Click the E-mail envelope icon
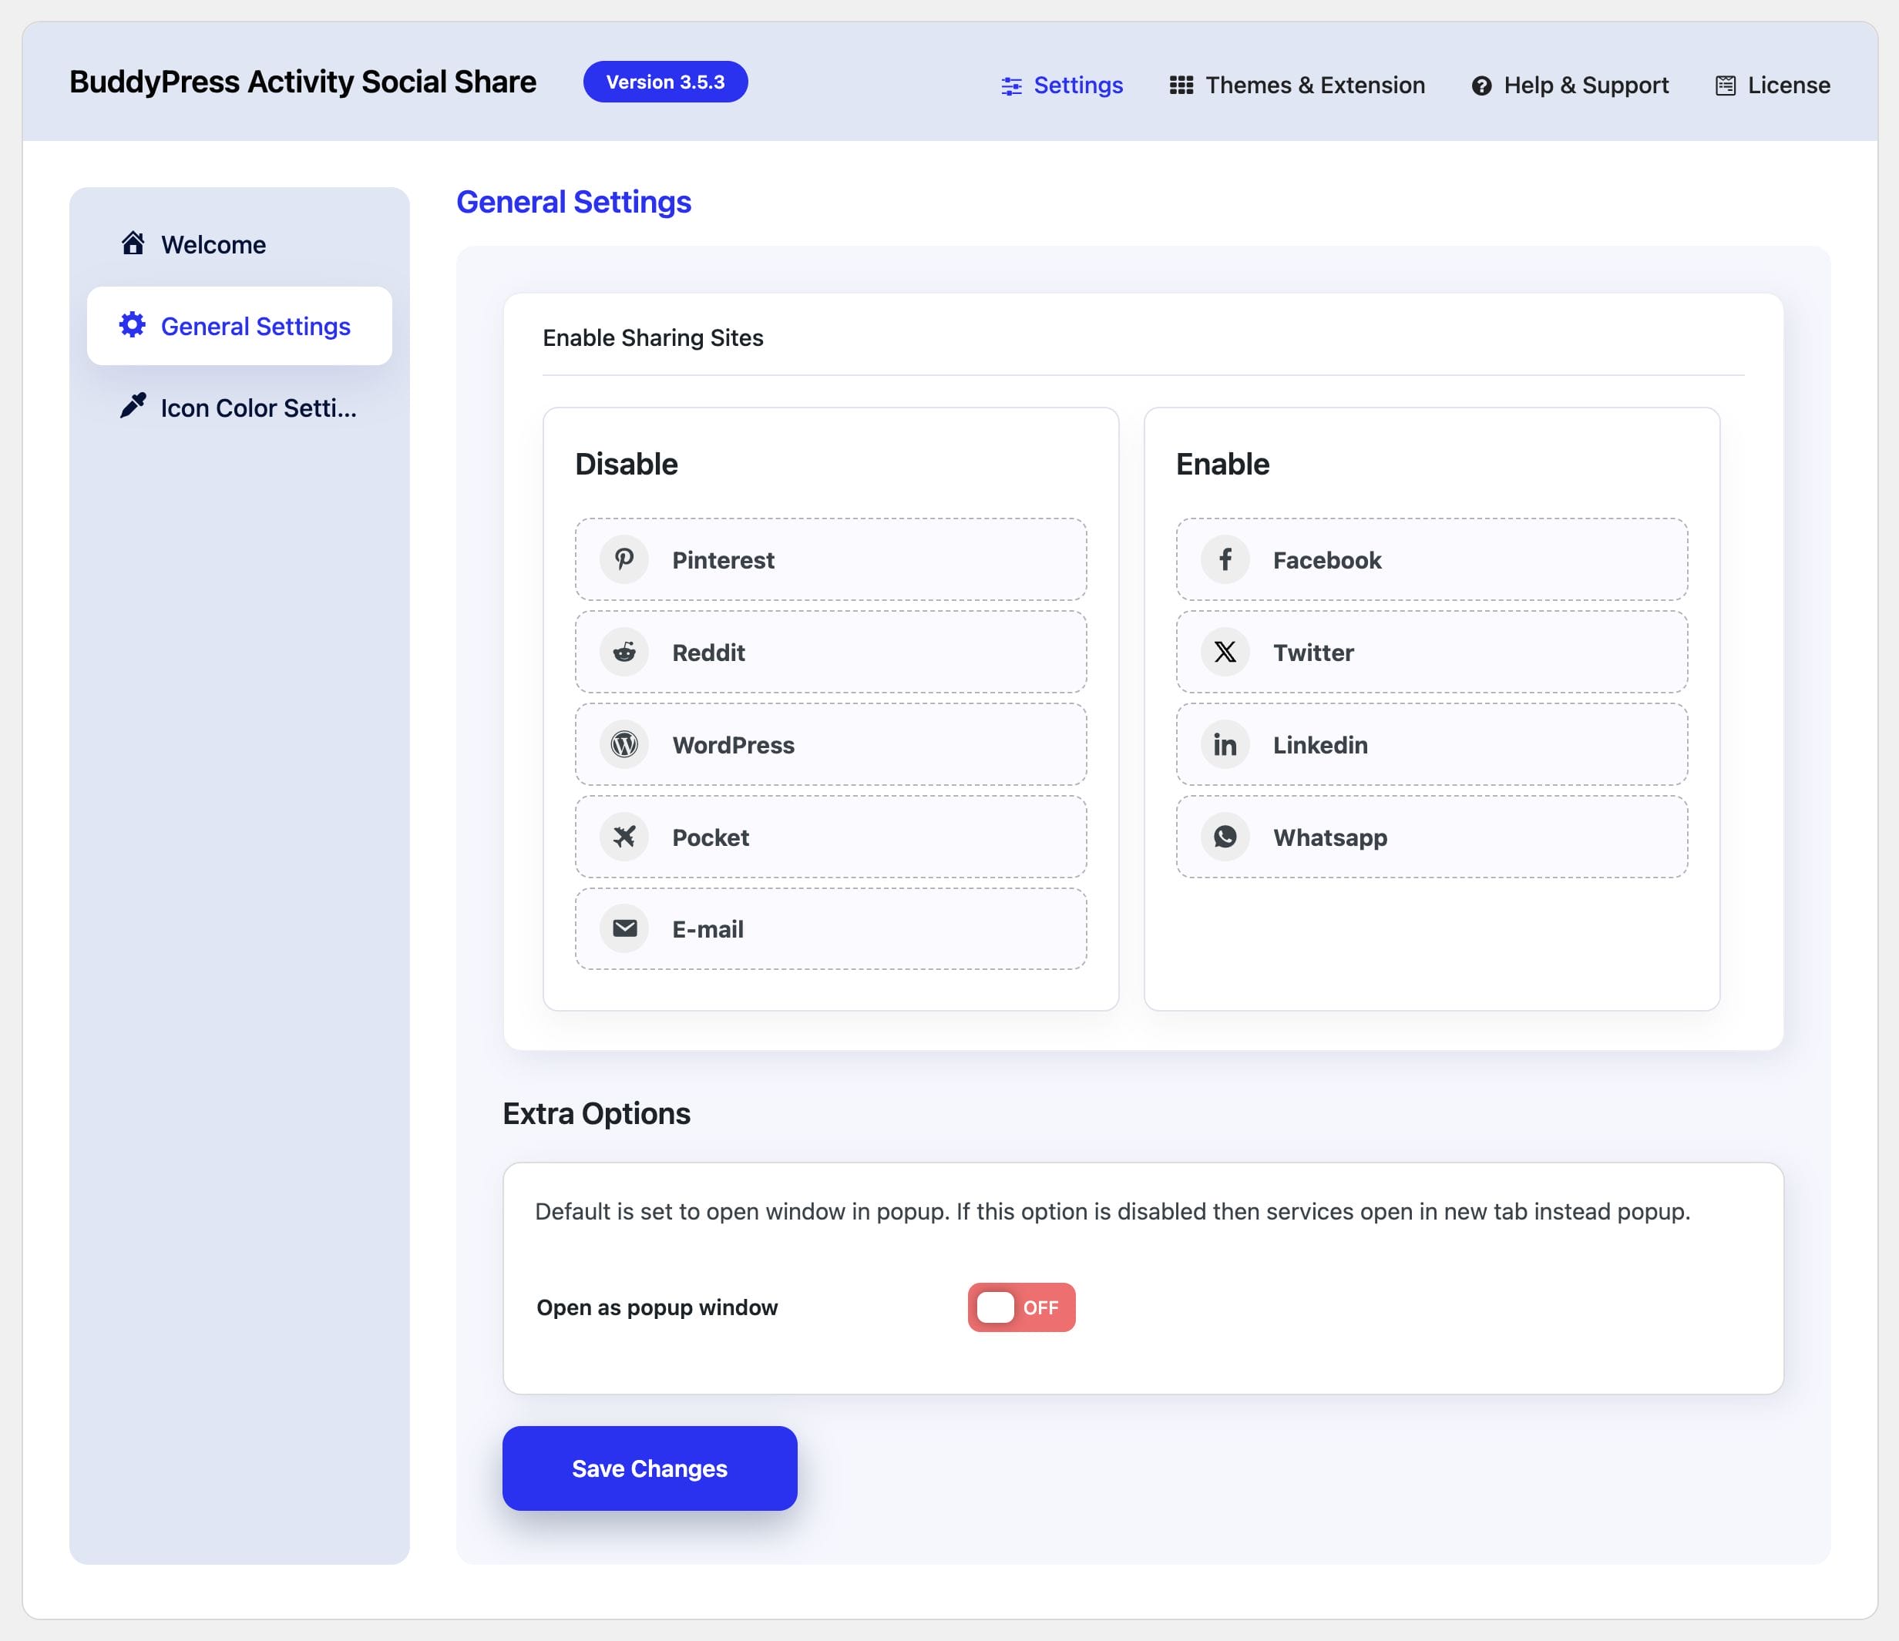1899x1641 pixels. coord(624,929)
